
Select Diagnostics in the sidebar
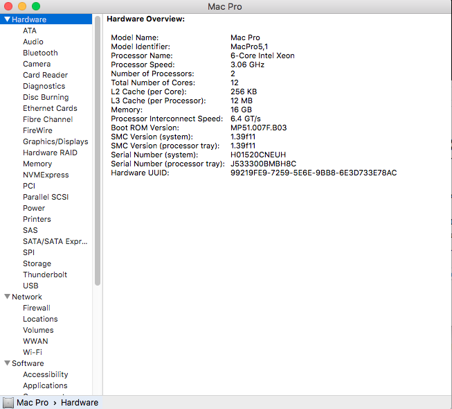pyautogui.click(x=44, y=86)
